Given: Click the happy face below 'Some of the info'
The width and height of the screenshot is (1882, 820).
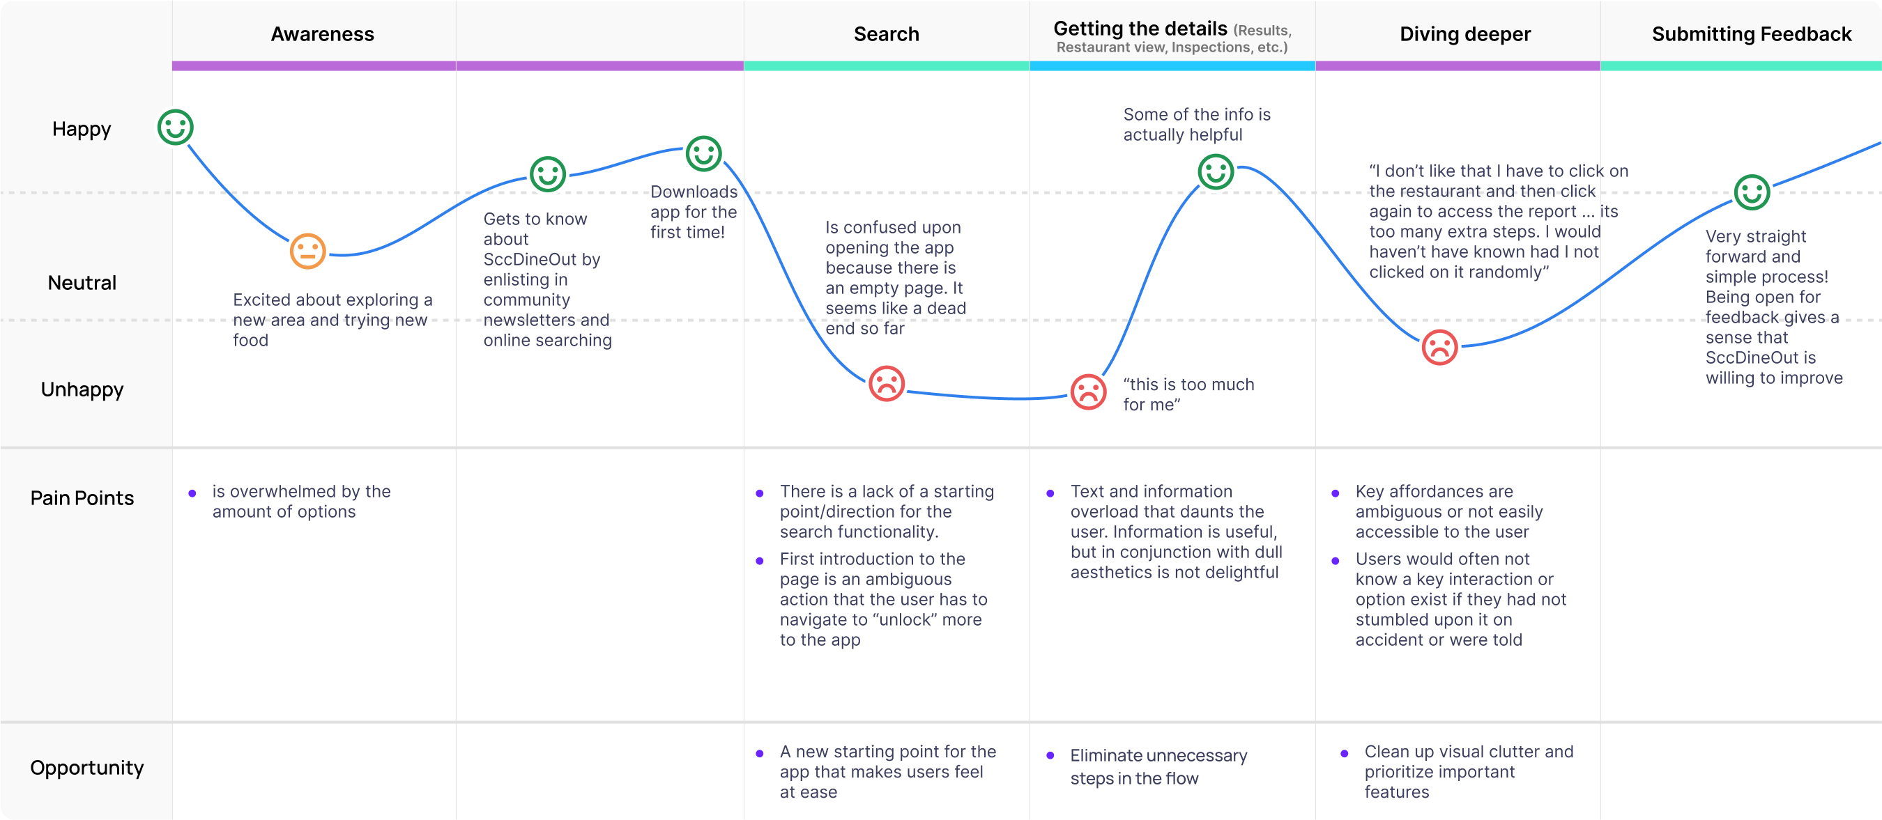Looking at the screenshot, I should 1216,172.
